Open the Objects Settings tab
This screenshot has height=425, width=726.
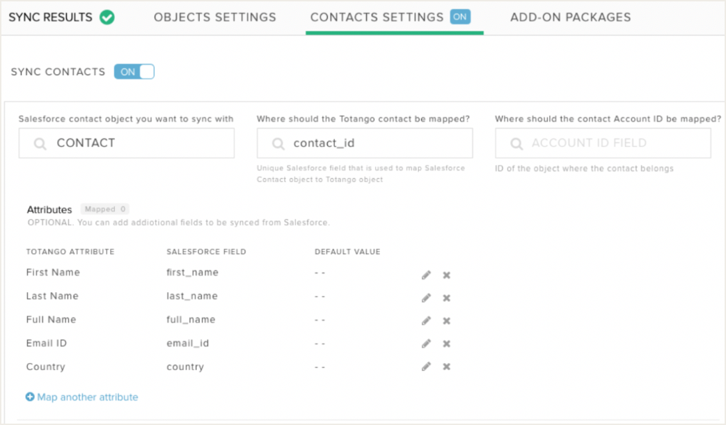[215, 17]
